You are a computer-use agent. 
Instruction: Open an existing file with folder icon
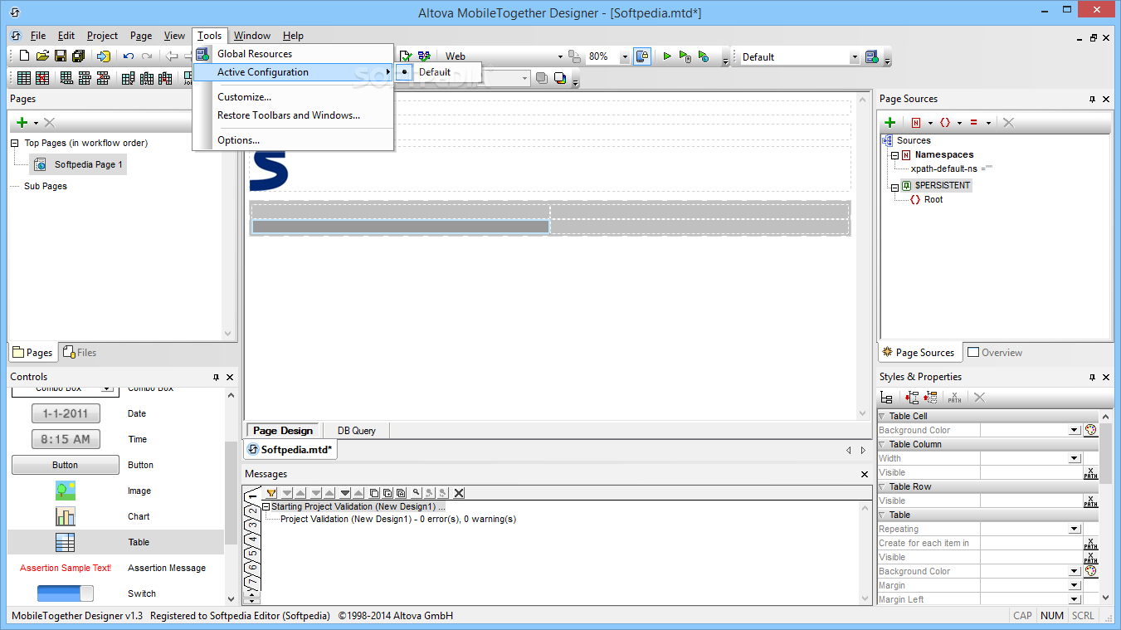[x=42, y=56]
